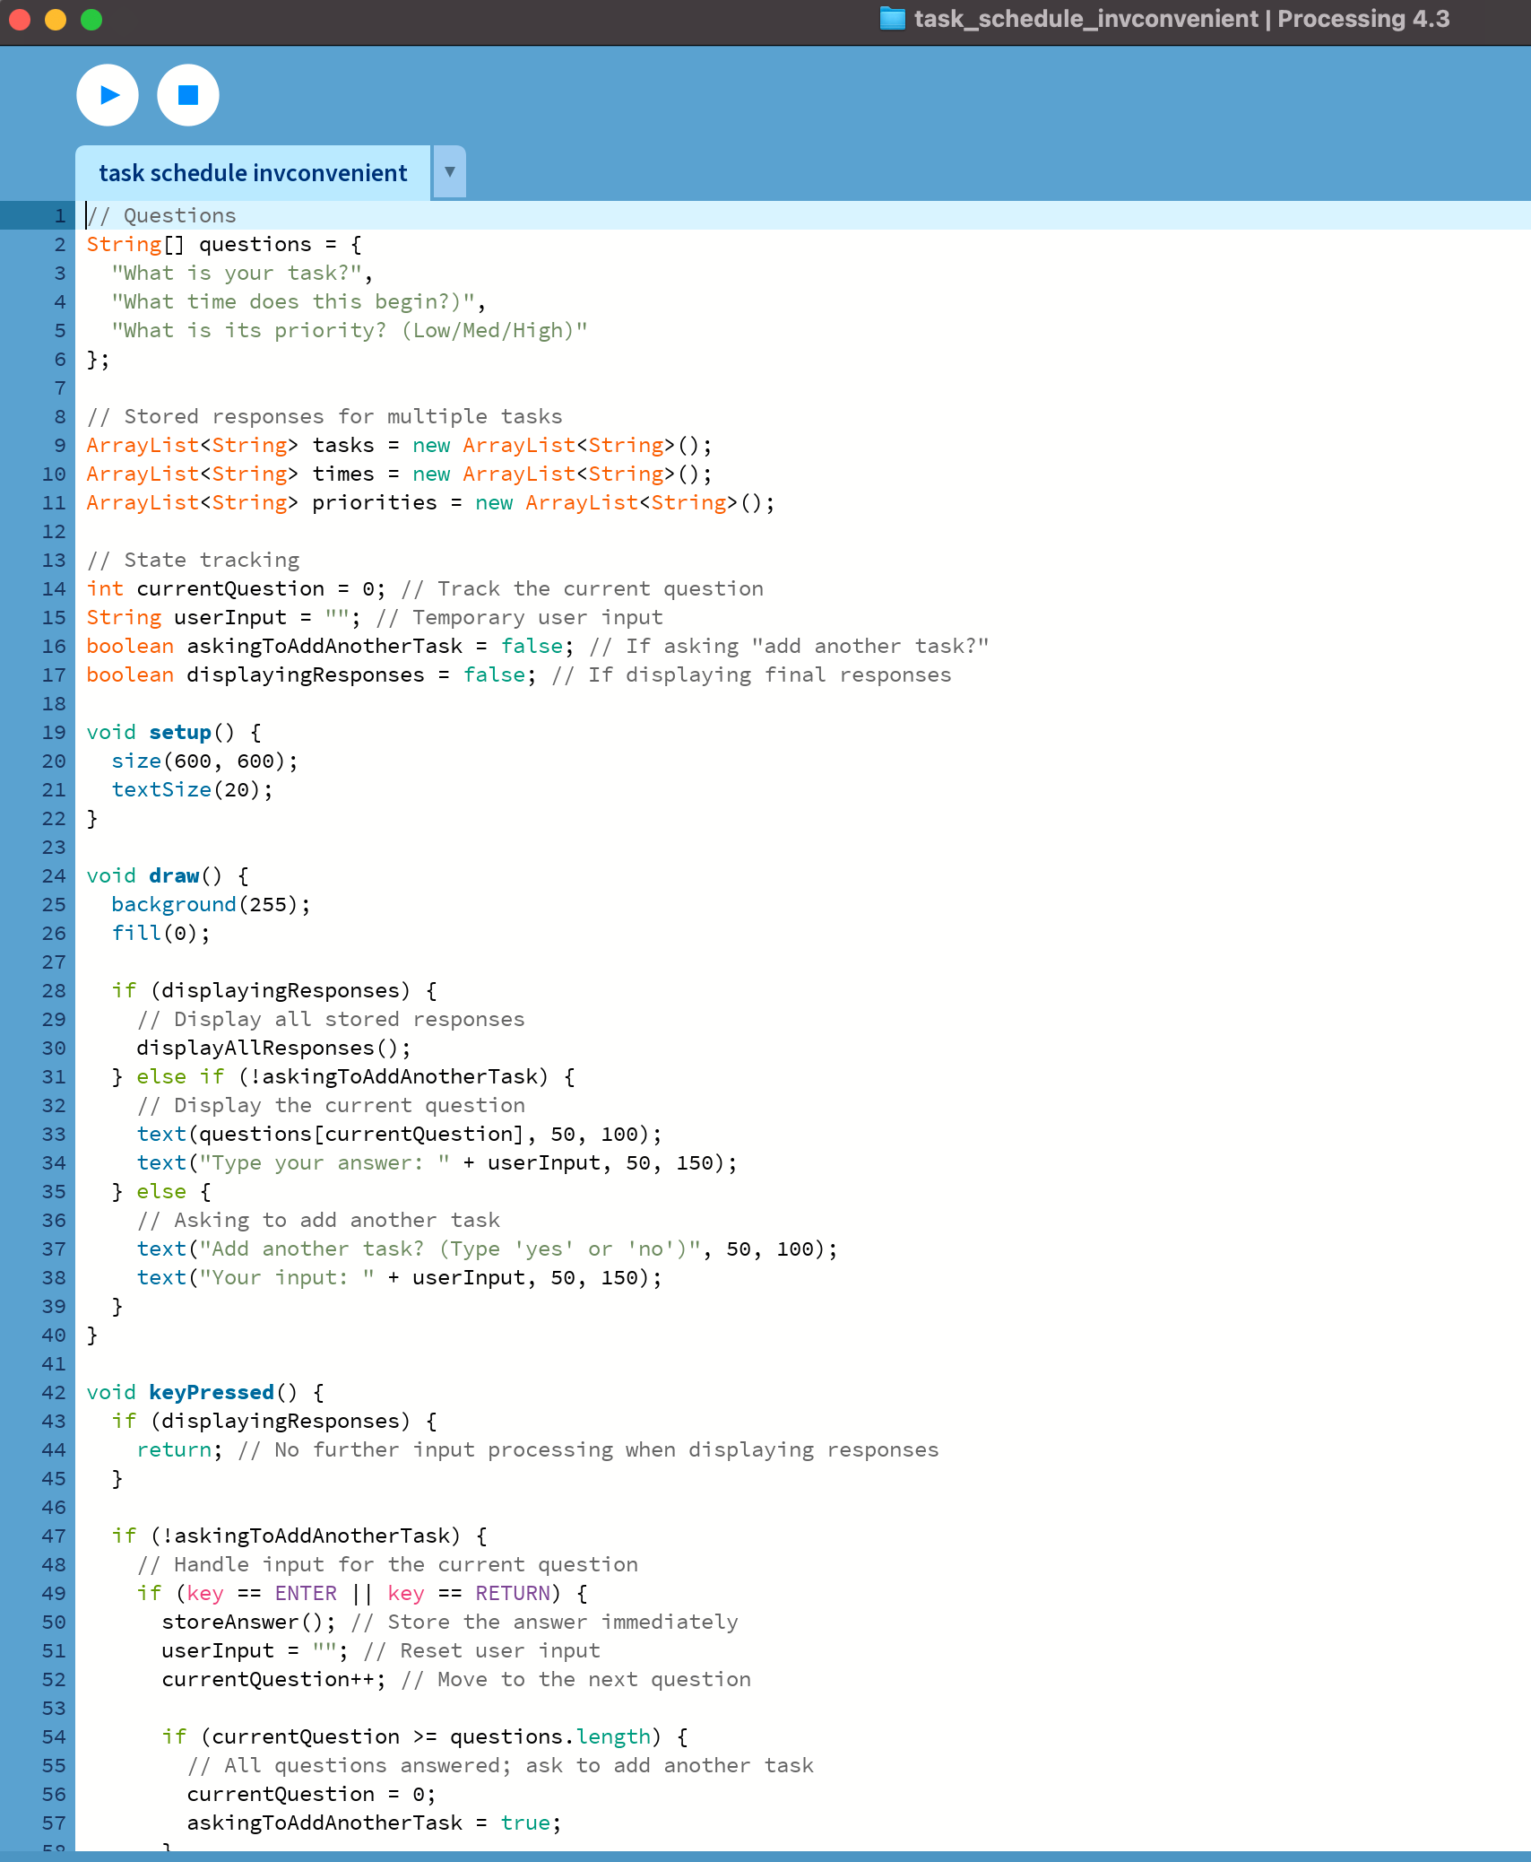
Task: Click the 'currentQuestion++;' line
Action: click(273, 1679)
